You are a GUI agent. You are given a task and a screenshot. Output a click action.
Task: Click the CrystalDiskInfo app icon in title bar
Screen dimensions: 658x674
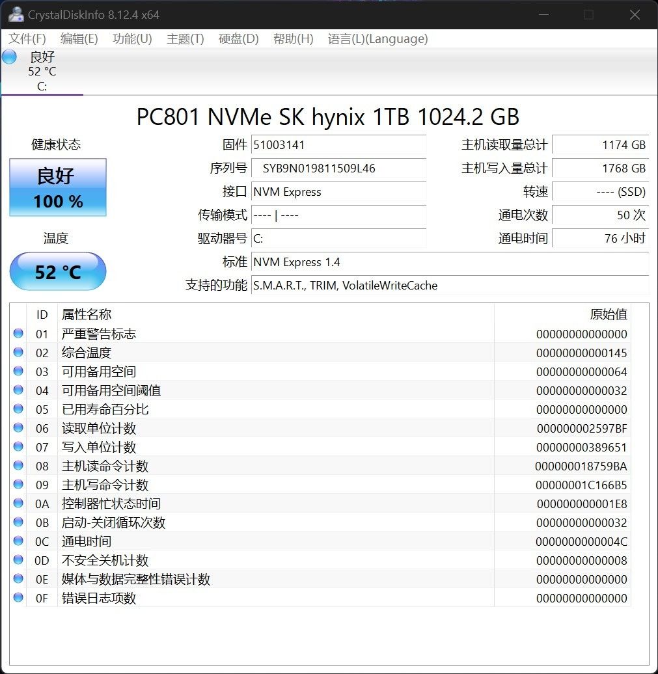coord(16,14)
